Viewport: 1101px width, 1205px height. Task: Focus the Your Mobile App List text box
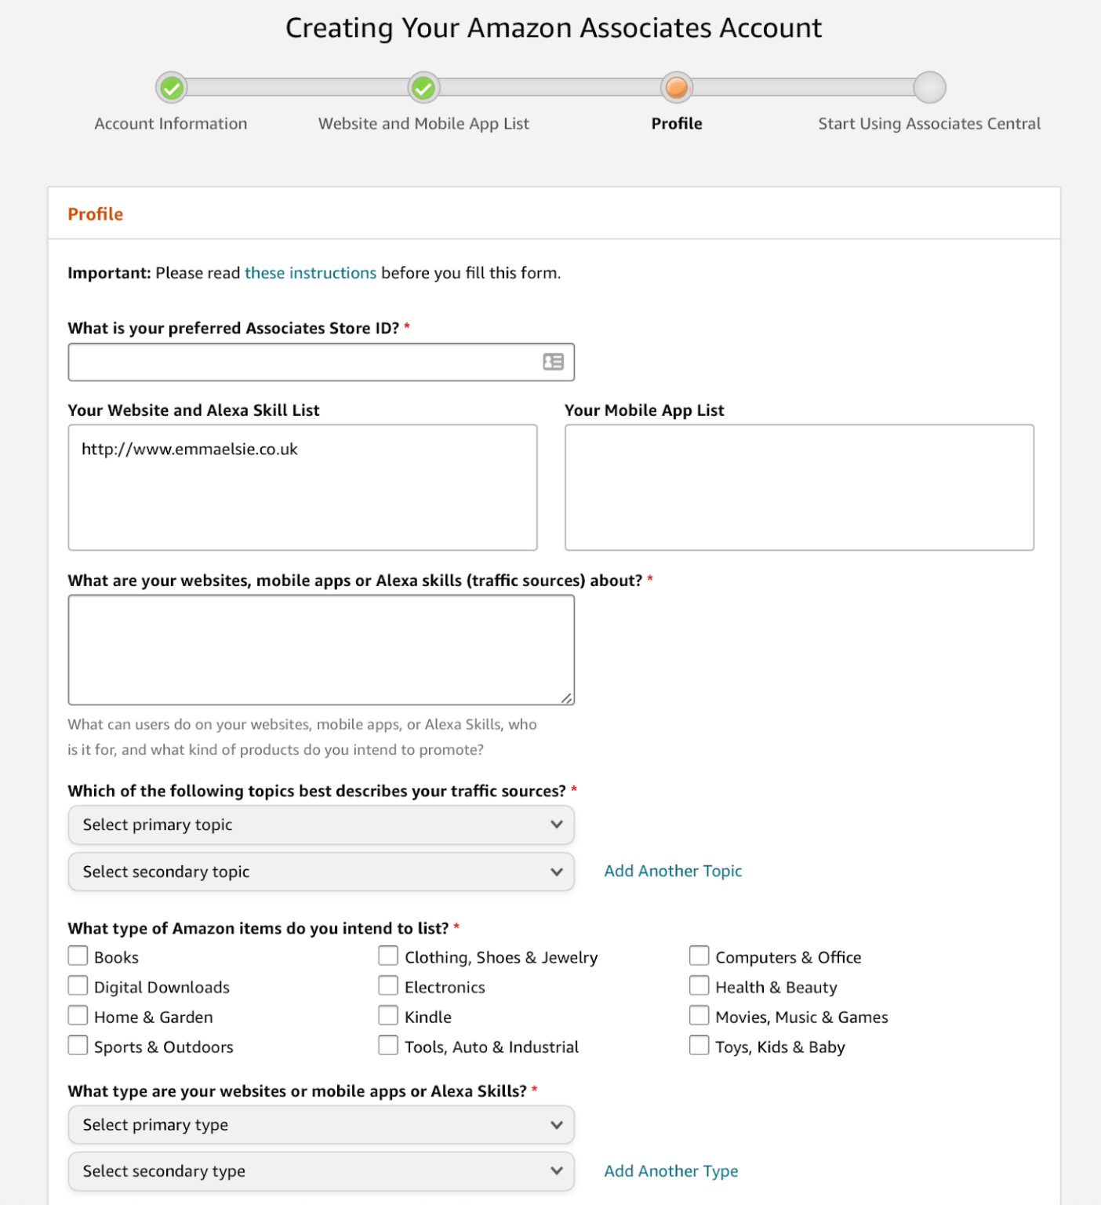[799, 487]
